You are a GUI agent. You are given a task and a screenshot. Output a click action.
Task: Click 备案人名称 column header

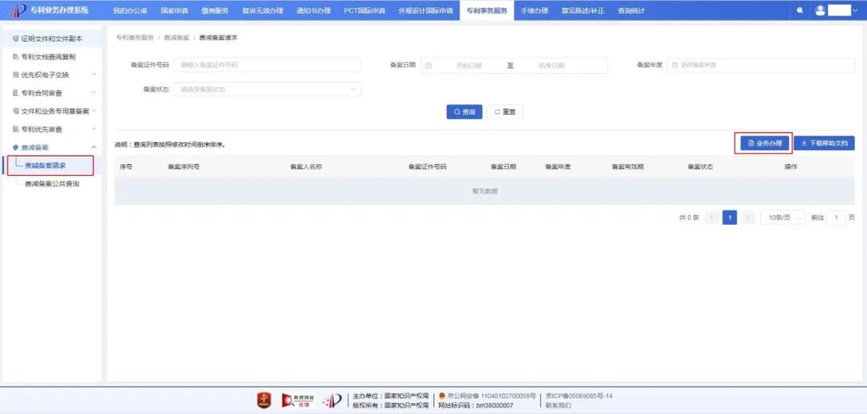[x=306, y=166]
